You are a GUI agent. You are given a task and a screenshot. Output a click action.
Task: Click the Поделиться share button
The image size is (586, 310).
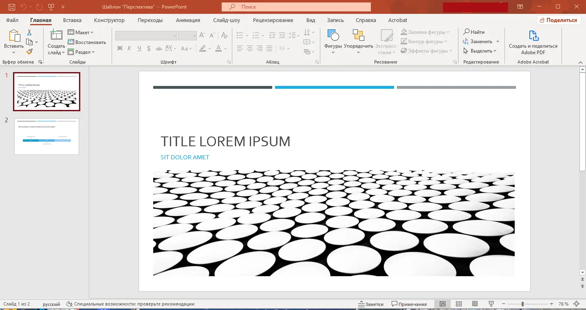pyautogui.click(x=559, y=20)
